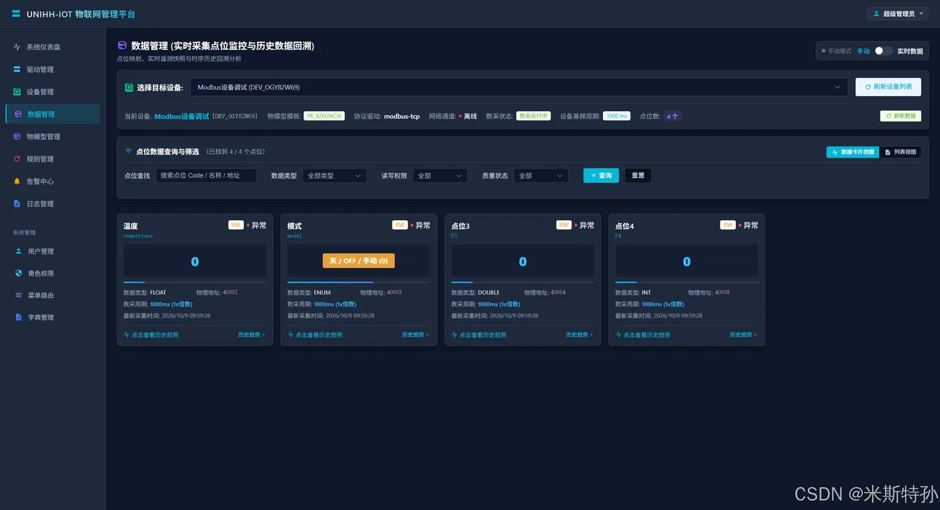
Task: Click the 刷新设备列表 button
Action: coord(888,87)
